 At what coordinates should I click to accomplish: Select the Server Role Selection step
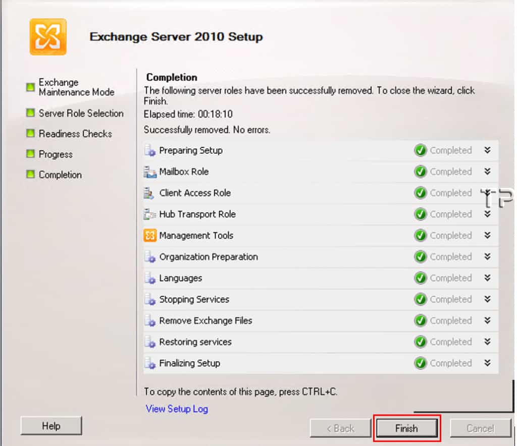[81, 114]
